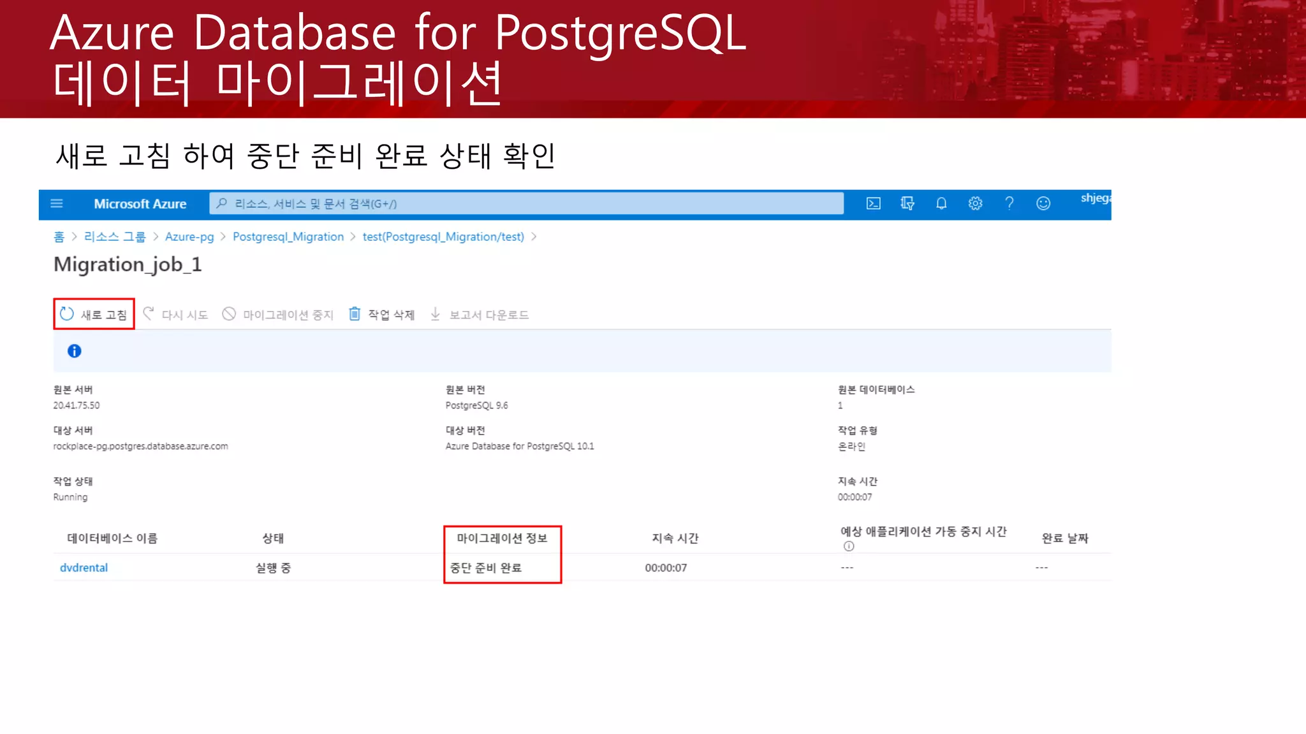Screen dimensions: 1306x734
Task: Open the Azure portal hamburger menu
Action: pos(57,204)
